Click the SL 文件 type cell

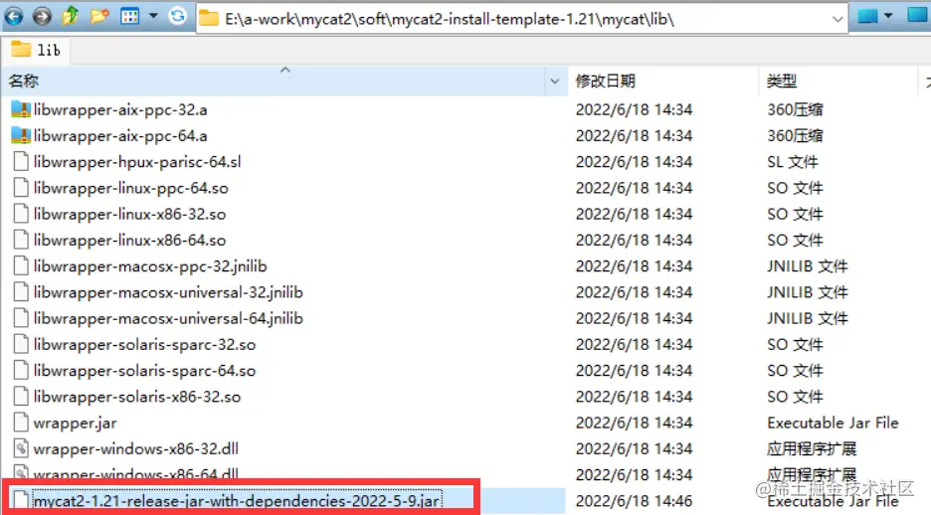pyautogui.click(x=792, y=162)
